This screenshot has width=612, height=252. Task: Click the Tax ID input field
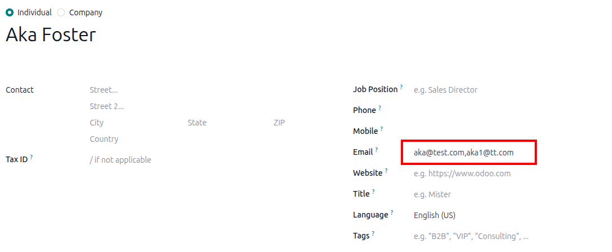(169, 160)
